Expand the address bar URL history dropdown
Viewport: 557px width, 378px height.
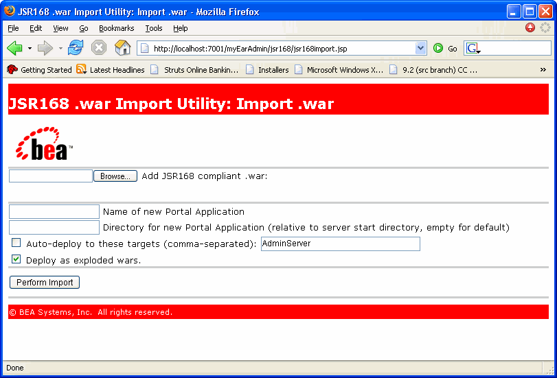tap(420, 48)
